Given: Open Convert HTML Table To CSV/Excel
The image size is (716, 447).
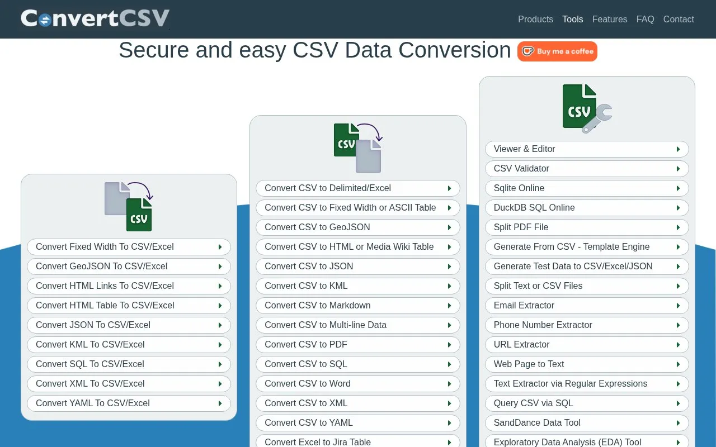Looking at the screenshot, I should click(129, 306).
